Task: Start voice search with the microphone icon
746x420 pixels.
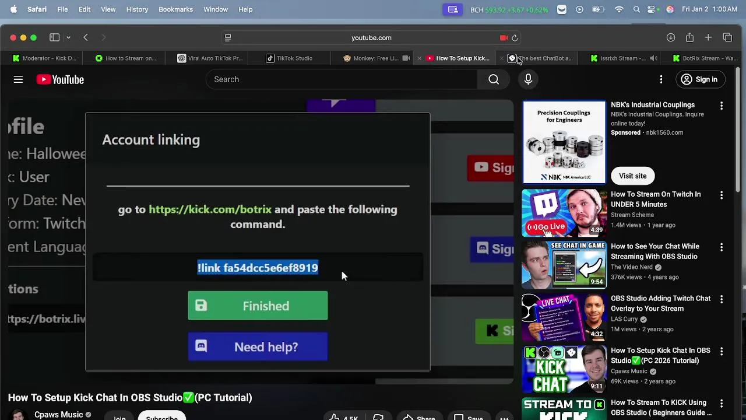Action: pyautogui.click(x=528, y=79)
